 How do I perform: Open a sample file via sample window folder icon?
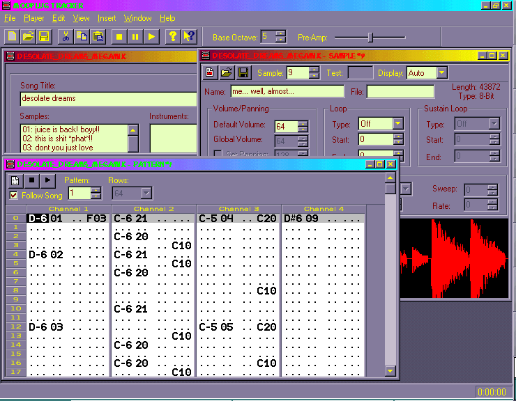[227, 72]
